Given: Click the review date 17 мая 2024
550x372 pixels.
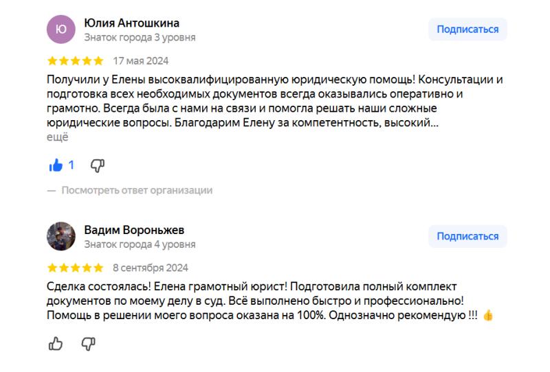Looking at the screenshot, I should pyautogui.click(x=141, y=61).
